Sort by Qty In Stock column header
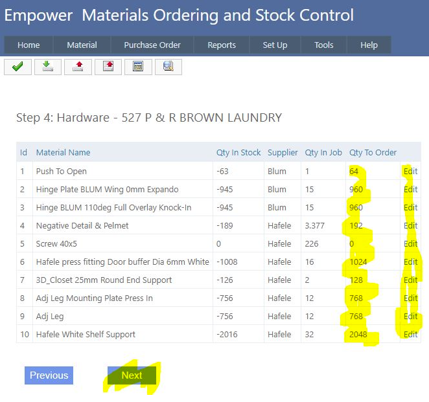 coord(238,153)
